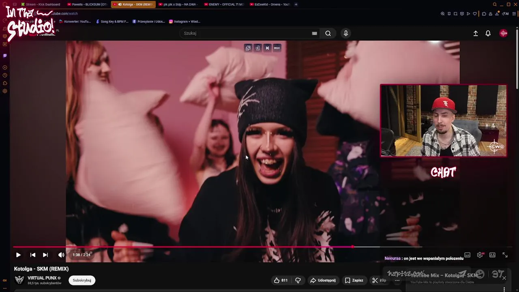Skip to the next video

(x=45, y=255)
